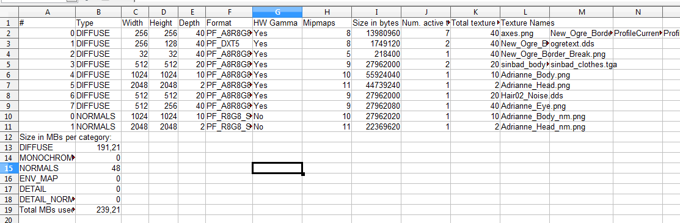Click the 'Height' header cell
This screenshot has height=223, width=680.
pos(163,23)
